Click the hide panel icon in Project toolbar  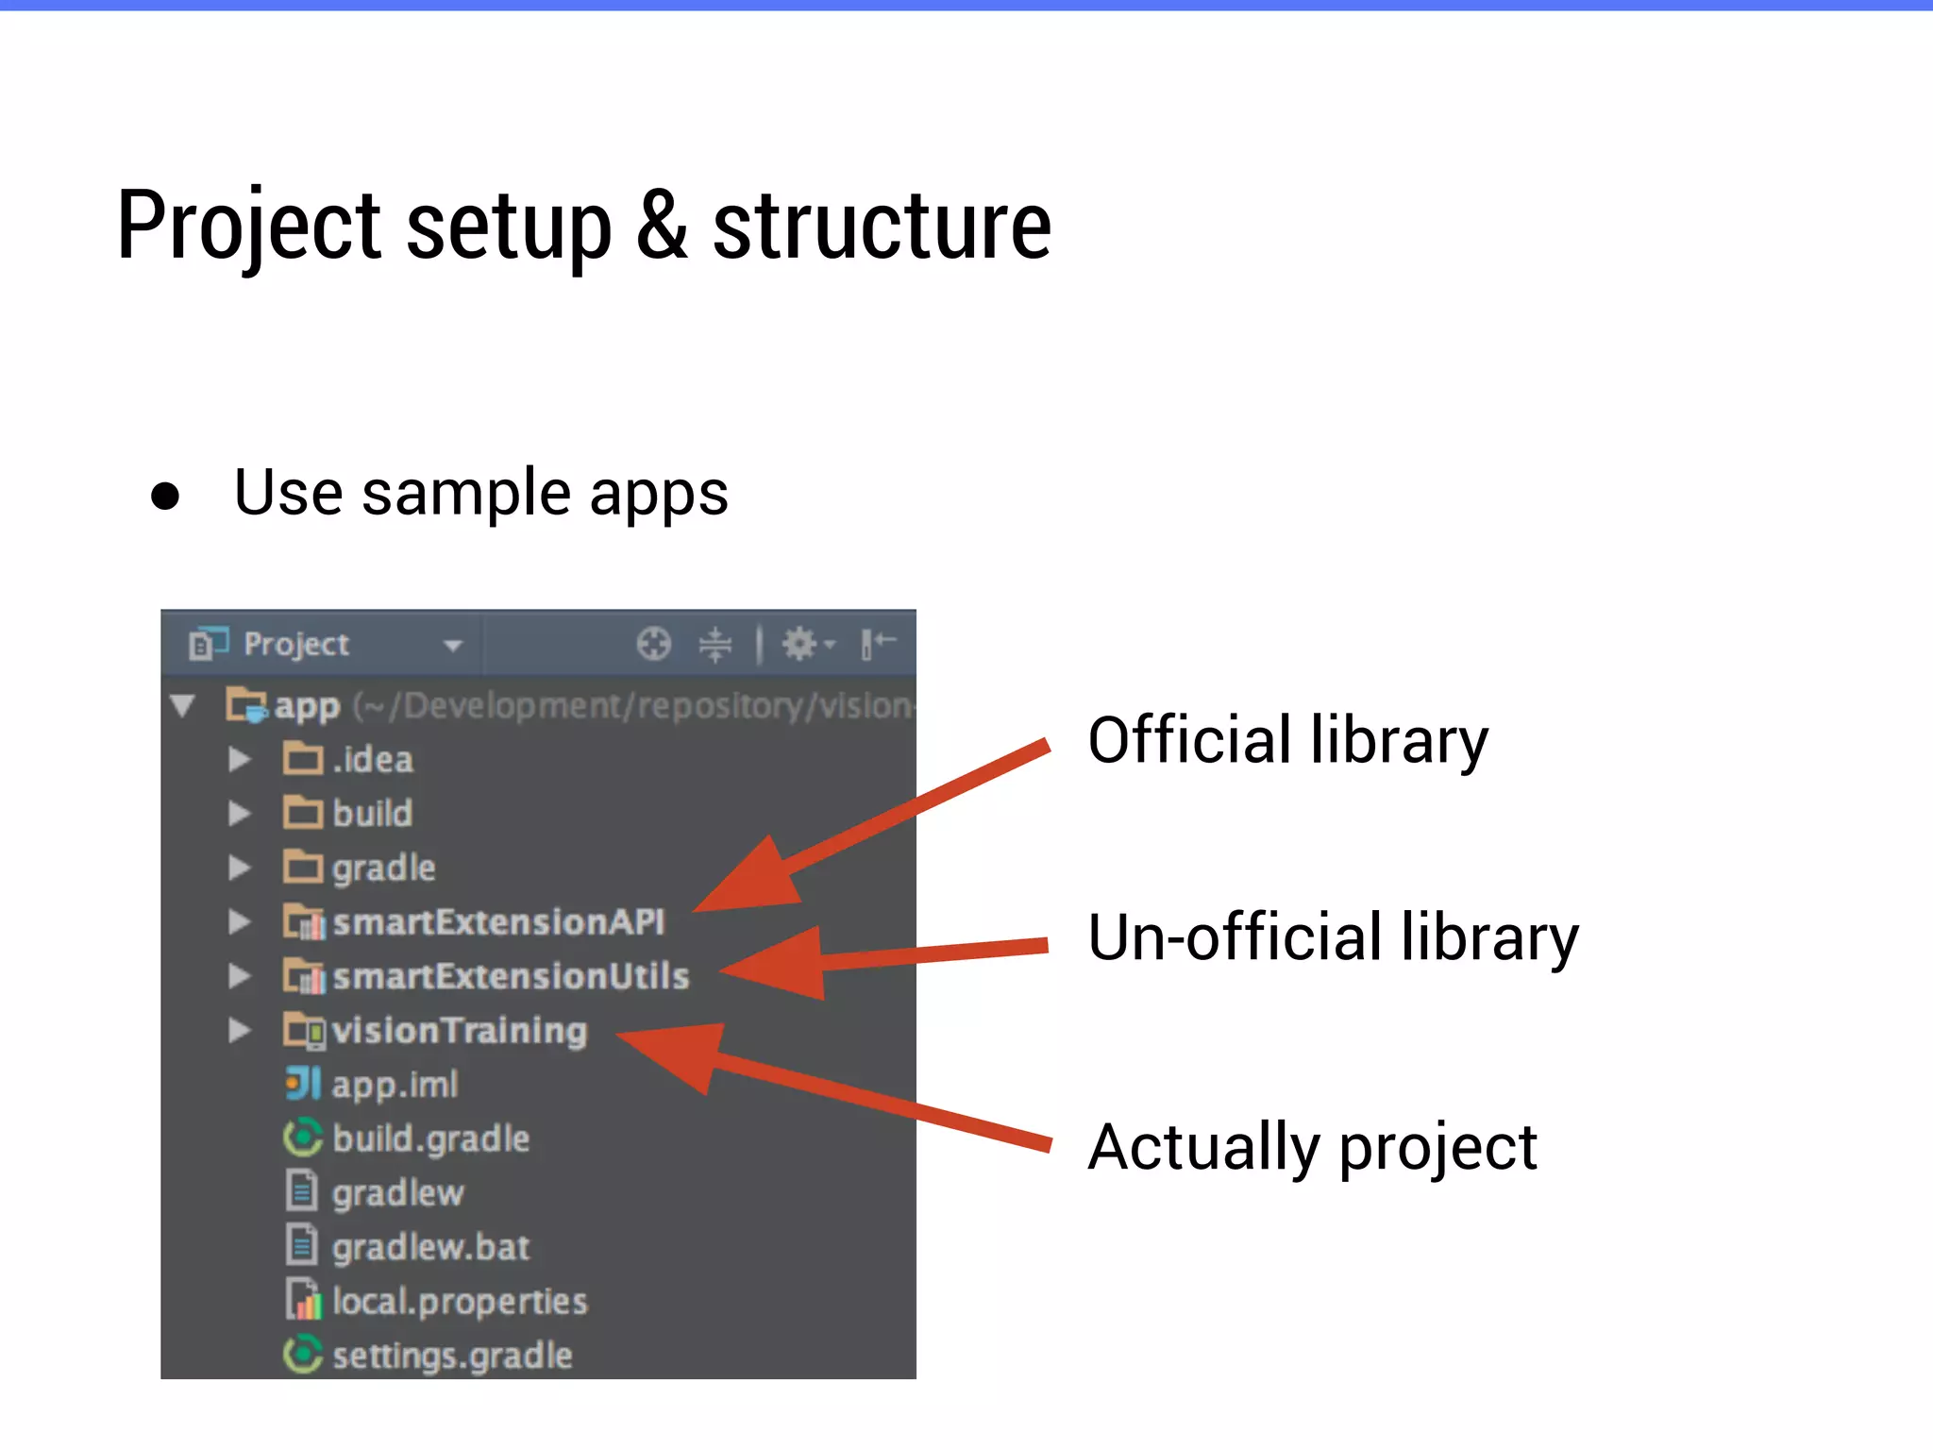(x=878, y=644)
